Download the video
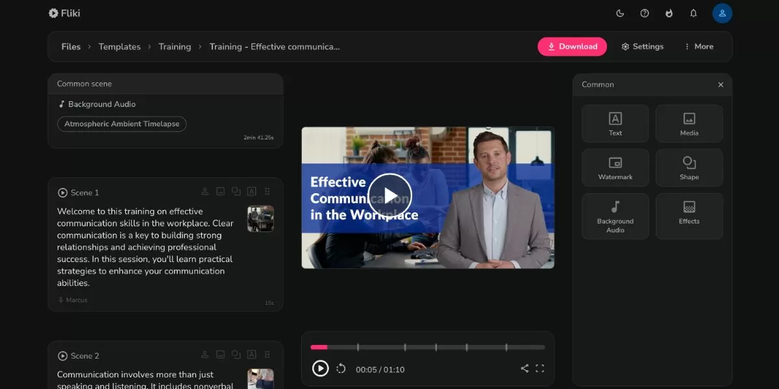779x389 pixels. [572, 47]
